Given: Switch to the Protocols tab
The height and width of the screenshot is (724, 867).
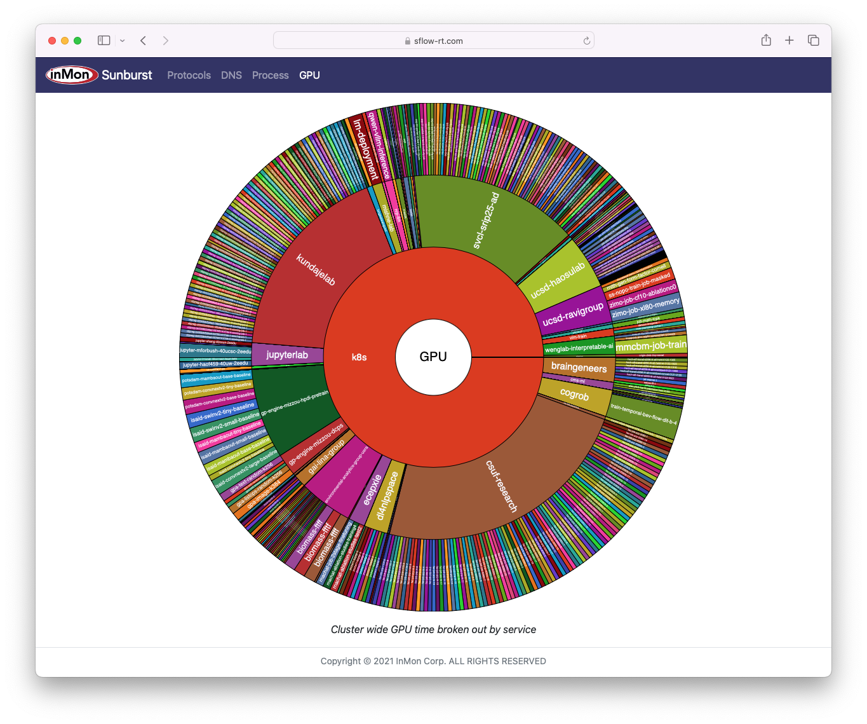Looking at the screenshot, I should (189, 75).
